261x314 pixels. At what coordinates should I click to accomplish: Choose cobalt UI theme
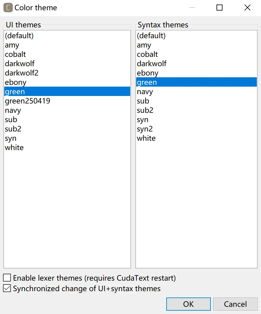pos(15,54)
